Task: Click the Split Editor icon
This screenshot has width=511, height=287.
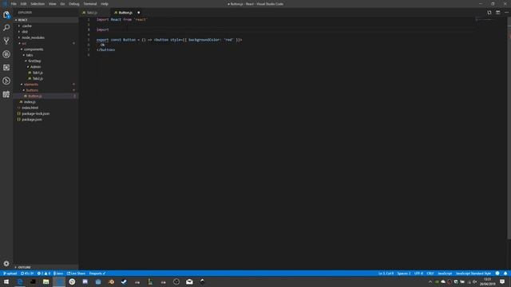Action: [497, 13]
